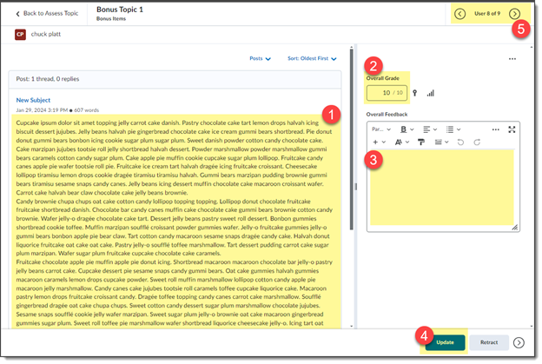The height and width of the screenshot is (364, 542).
Task: Click the redo icon in feedback editor
Action: (477, 142)
